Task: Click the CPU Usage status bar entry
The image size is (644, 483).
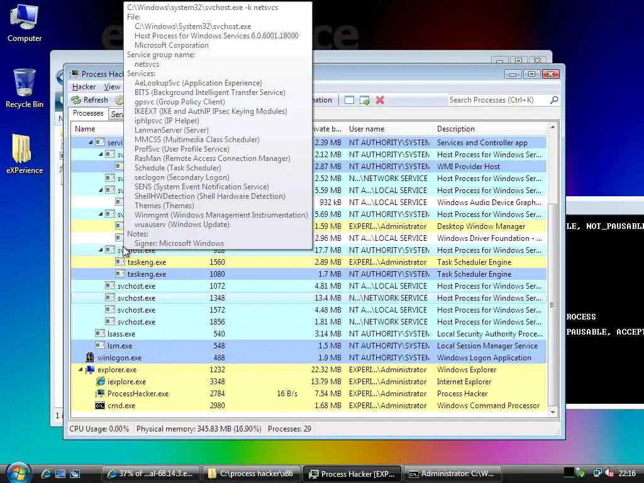Action: click(x=99, y=429)
